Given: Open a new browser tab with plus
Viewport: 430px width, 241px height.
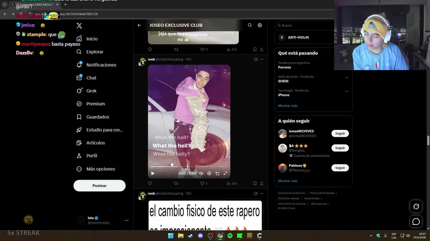Looking at the screenshot, I should (65, 5).
